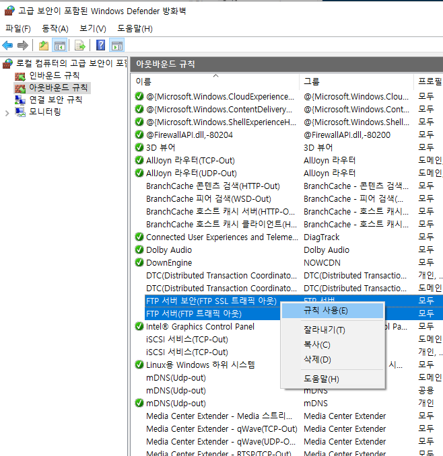
Task: Toggle the Show/Hide console tree icon
Action: point(60,45)
